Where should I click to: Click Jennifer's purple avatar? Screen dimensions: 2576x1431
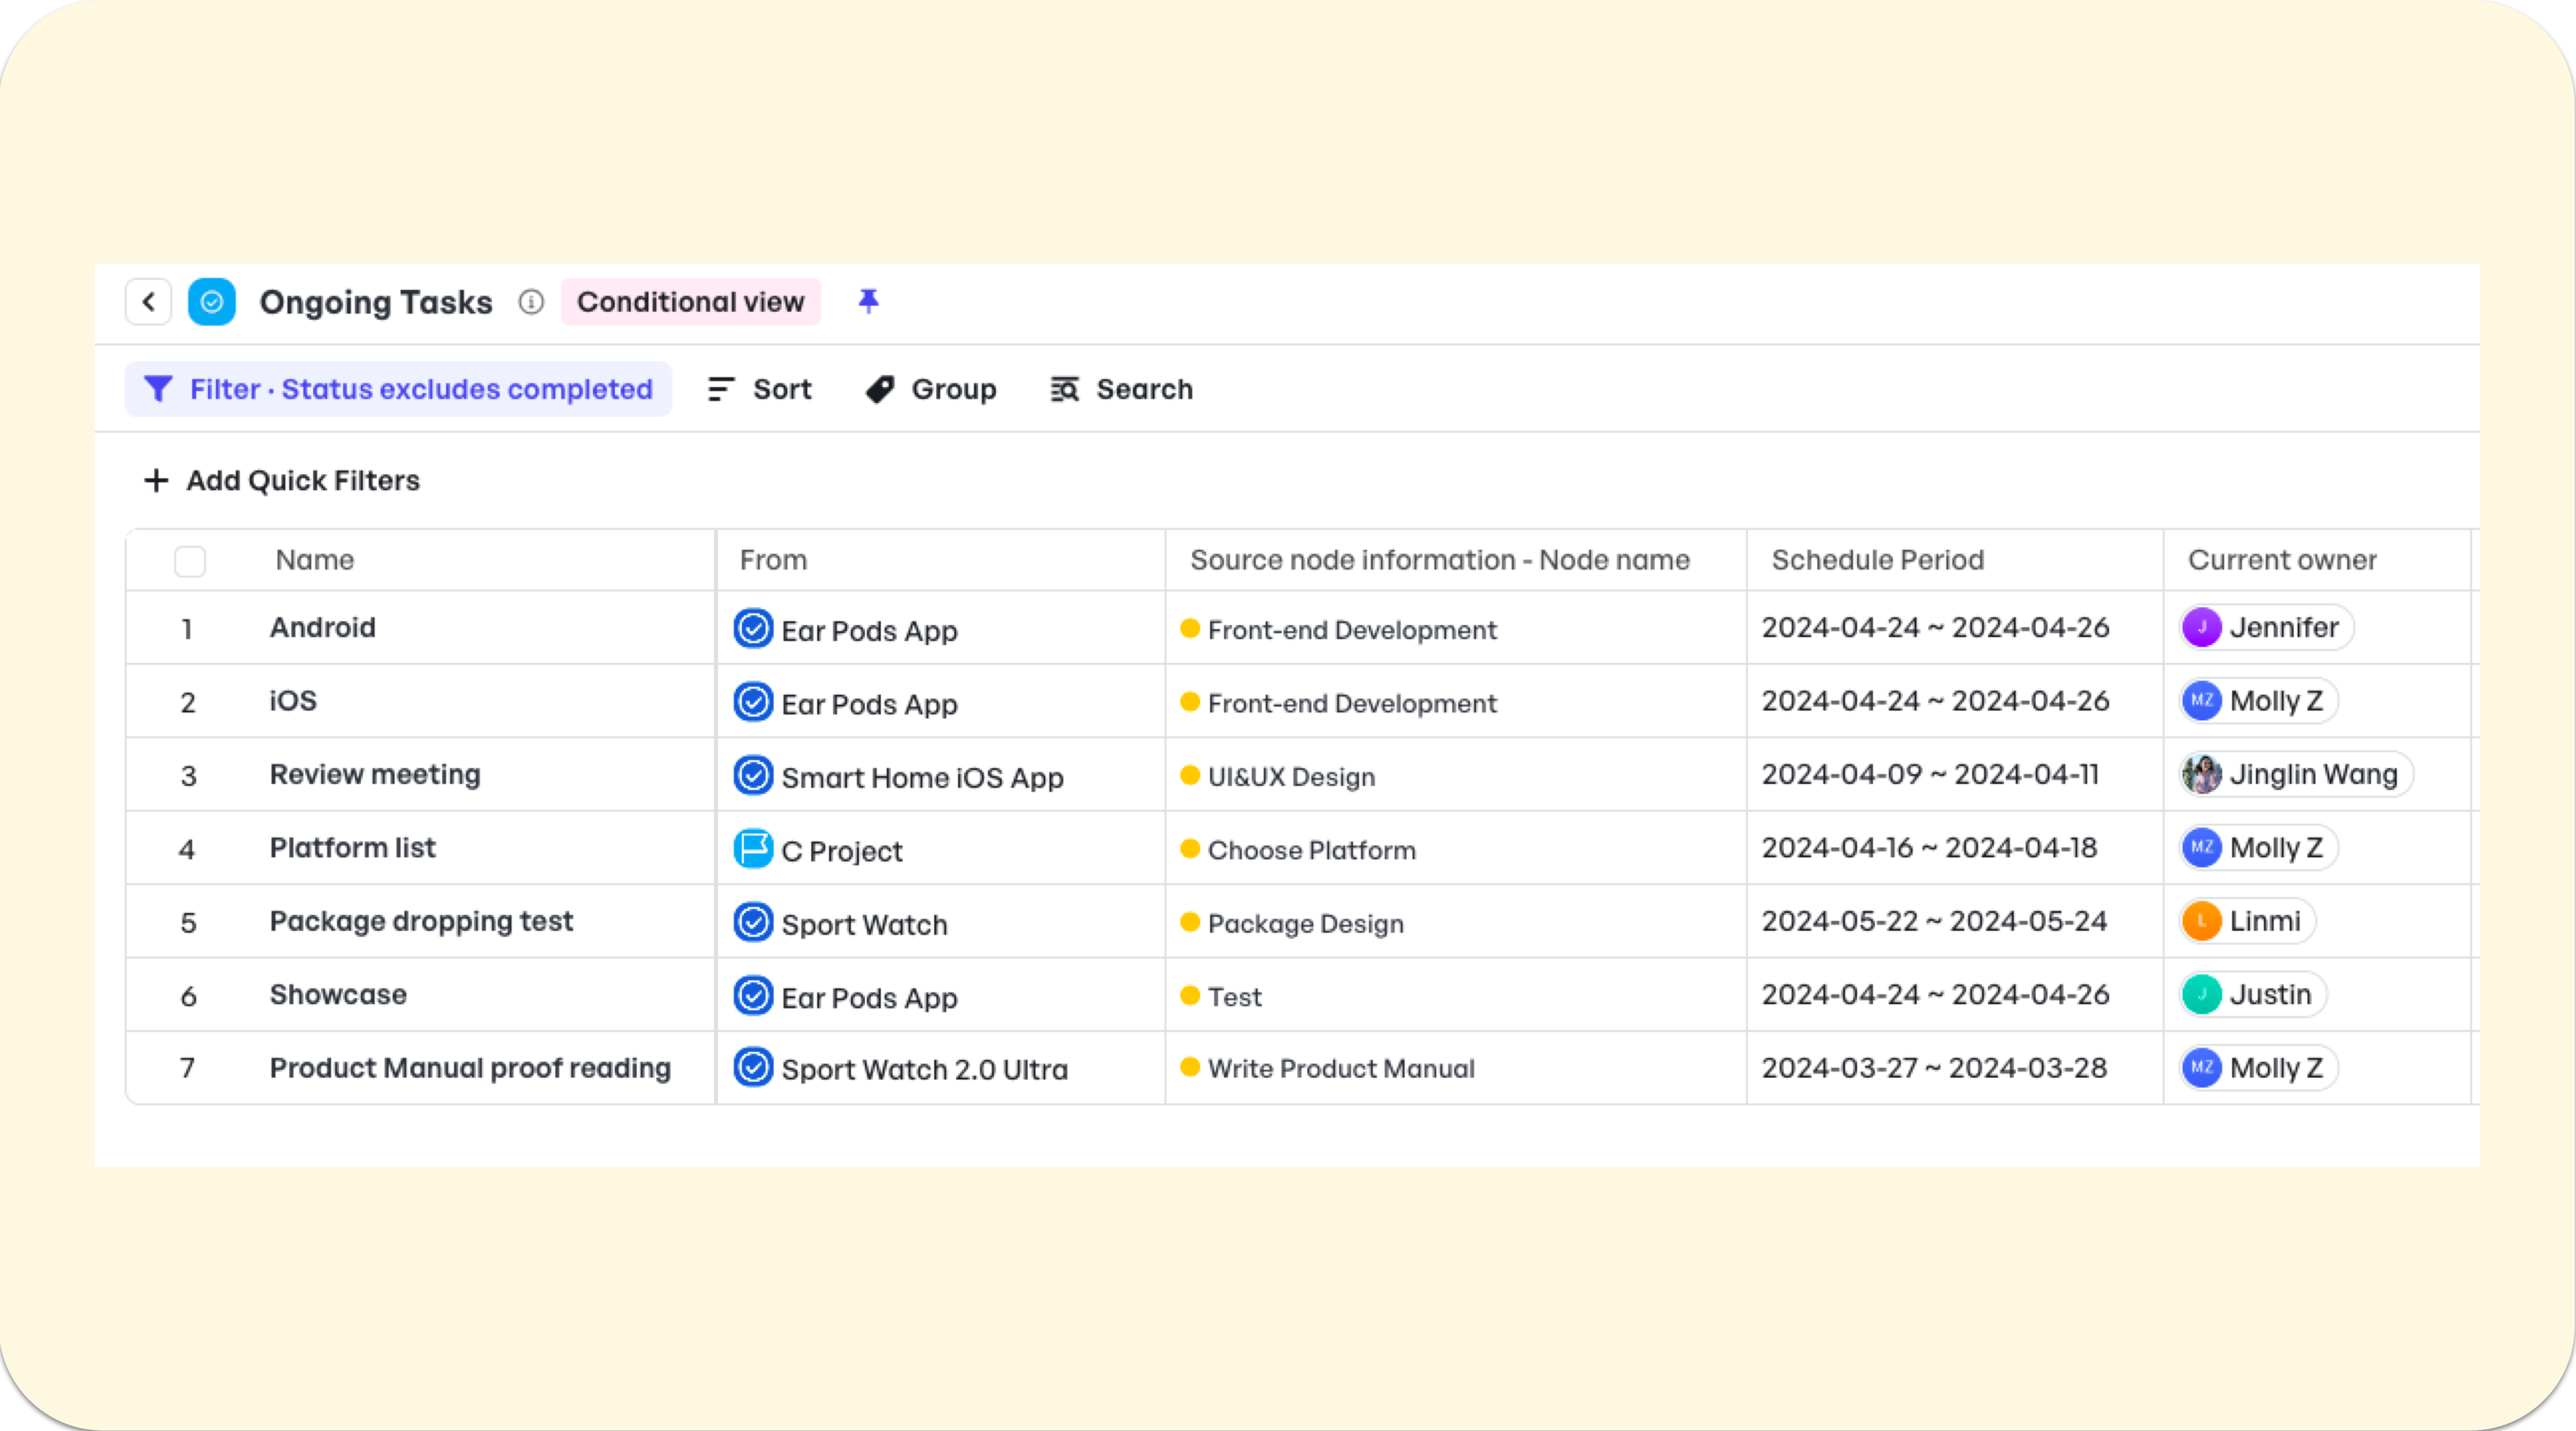click(x=2202, y=628)
